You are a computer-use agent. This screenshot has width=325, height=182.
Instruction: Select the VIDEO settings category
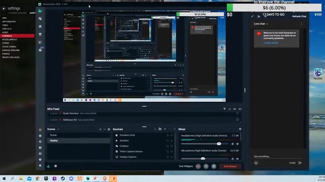click(5, 25)
